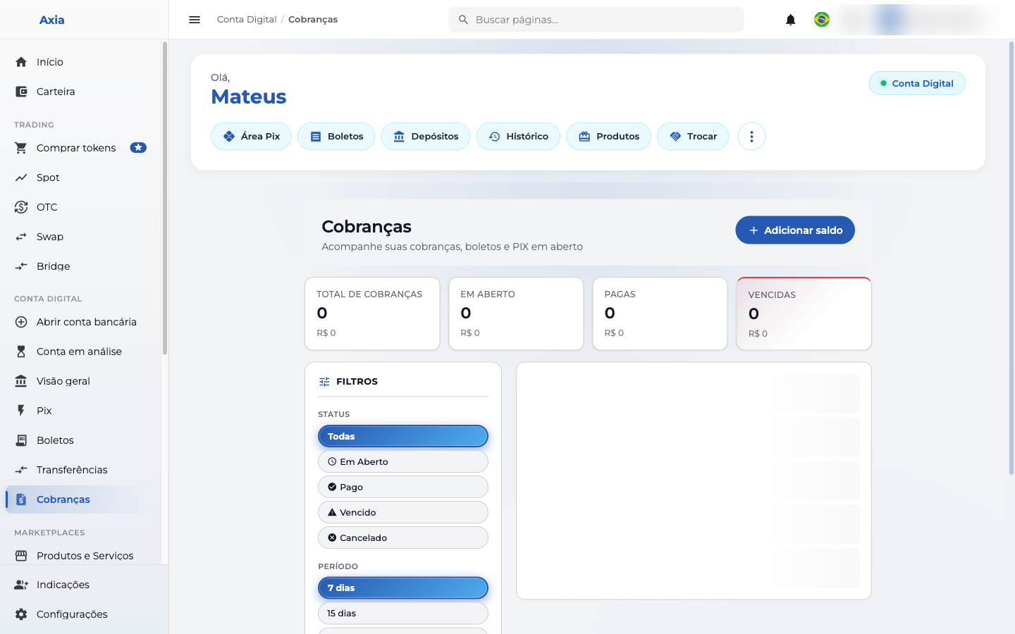Open the hamburger menu icon
The image size is (1015, 634).
[x=195, y=20]
